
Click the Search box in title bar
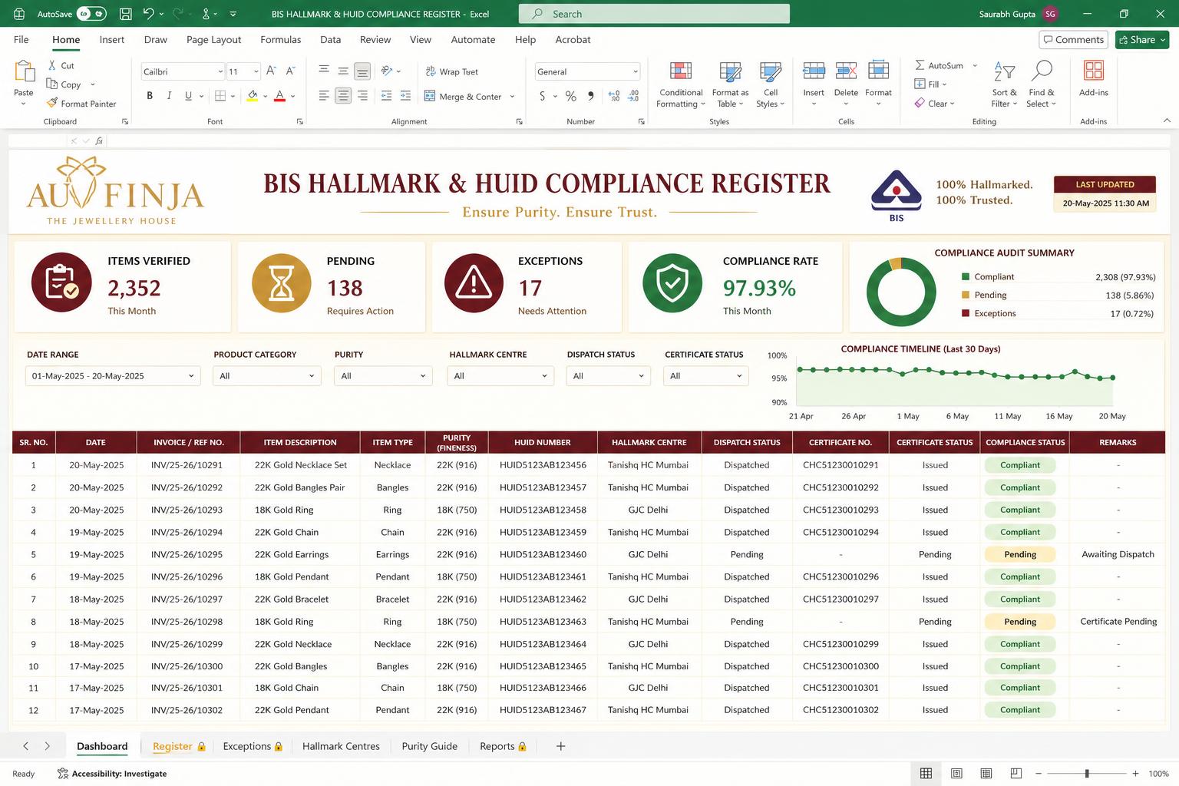click(x=654, y=14)
